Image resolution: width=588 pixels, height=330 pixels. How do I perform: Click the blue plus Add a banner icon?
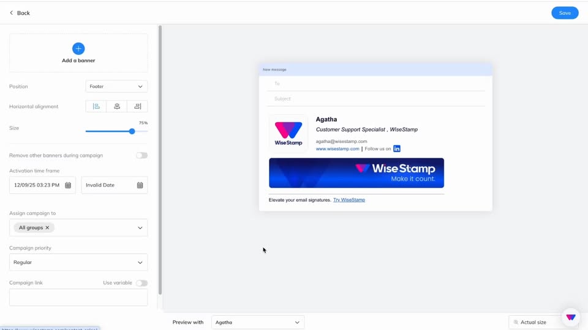(x=78, y=48)
